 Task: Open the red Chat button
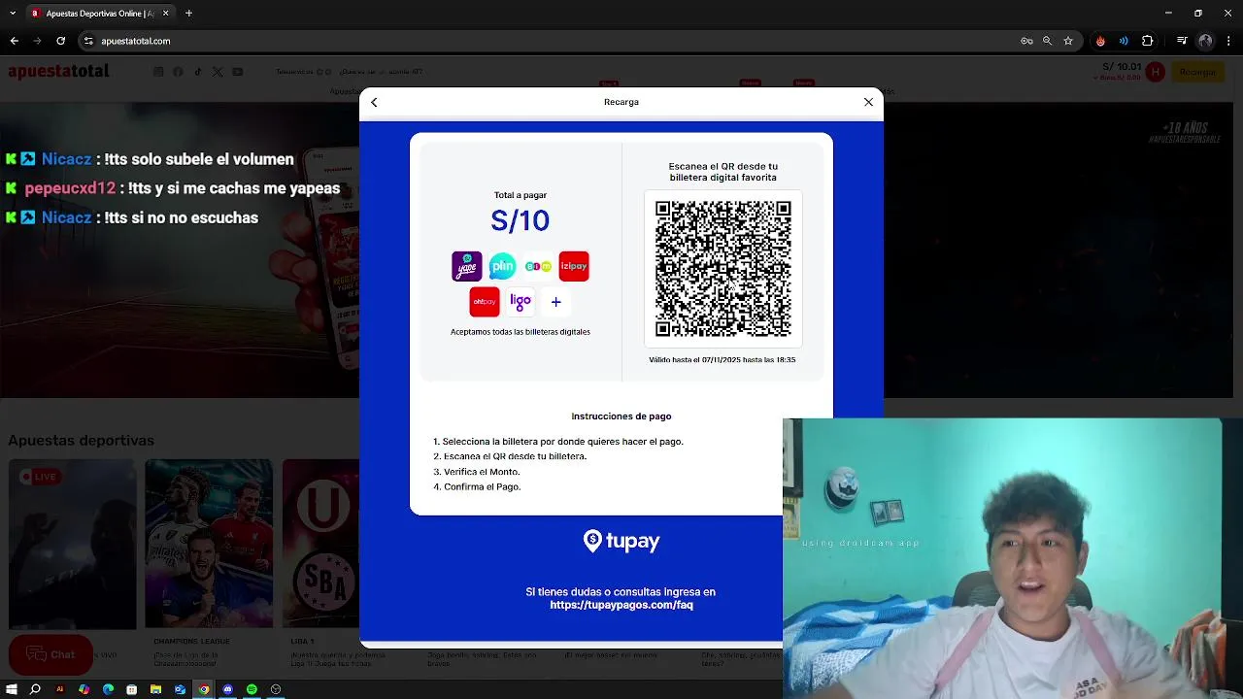point(50,654)
